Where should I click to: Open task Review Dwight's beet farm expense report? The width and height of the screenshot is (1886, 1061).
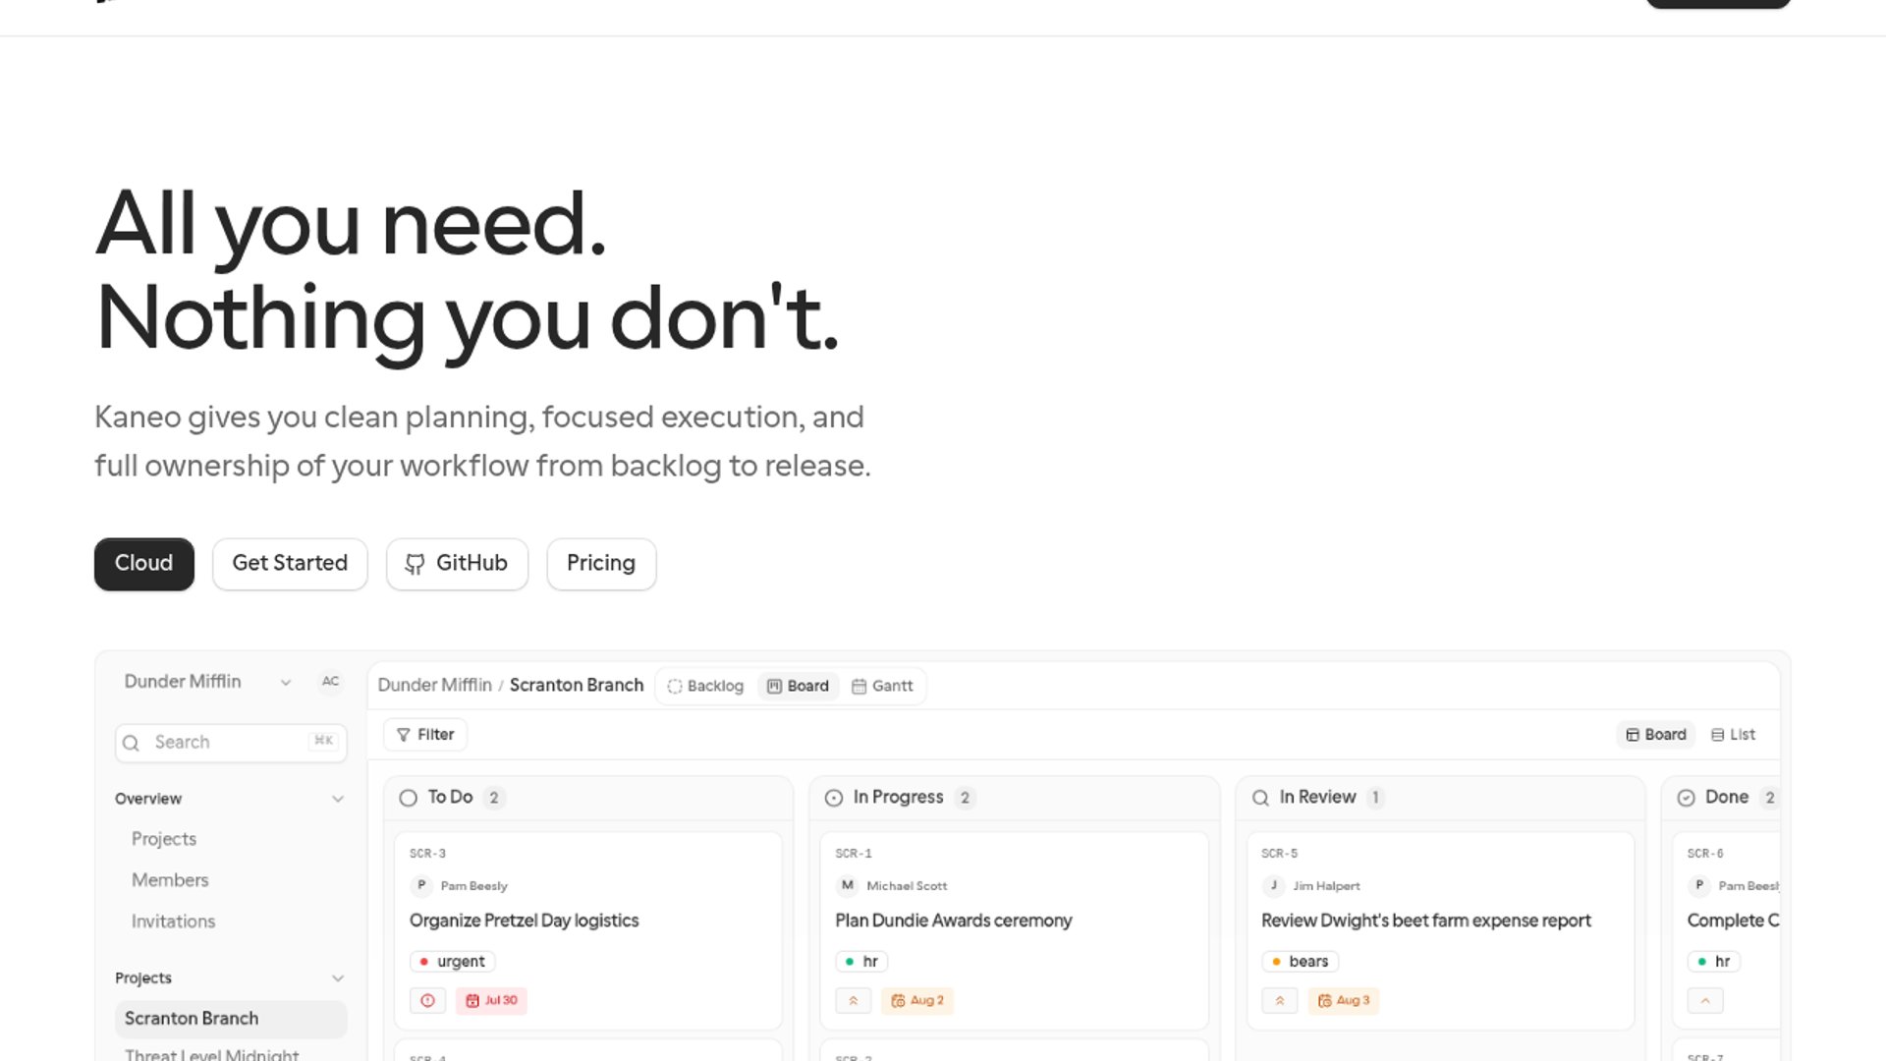1426,921
